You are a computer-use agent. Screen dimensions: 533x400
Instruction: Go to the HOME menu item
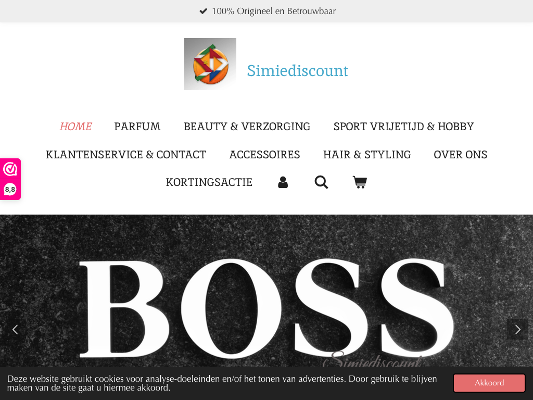click(x=75, y=127)
